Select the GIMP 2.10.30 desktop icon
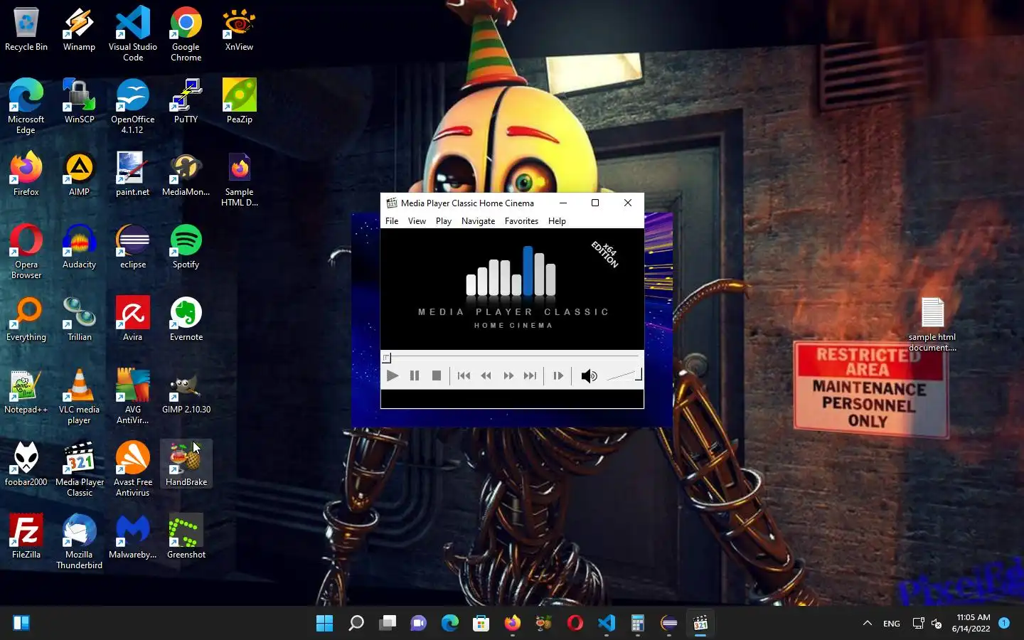 click(x=186, y=392)
